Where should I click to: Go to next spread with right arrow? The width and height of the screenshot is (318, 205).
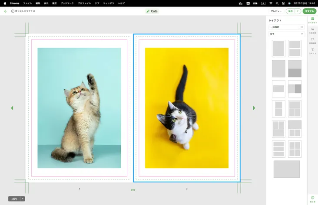254,108
